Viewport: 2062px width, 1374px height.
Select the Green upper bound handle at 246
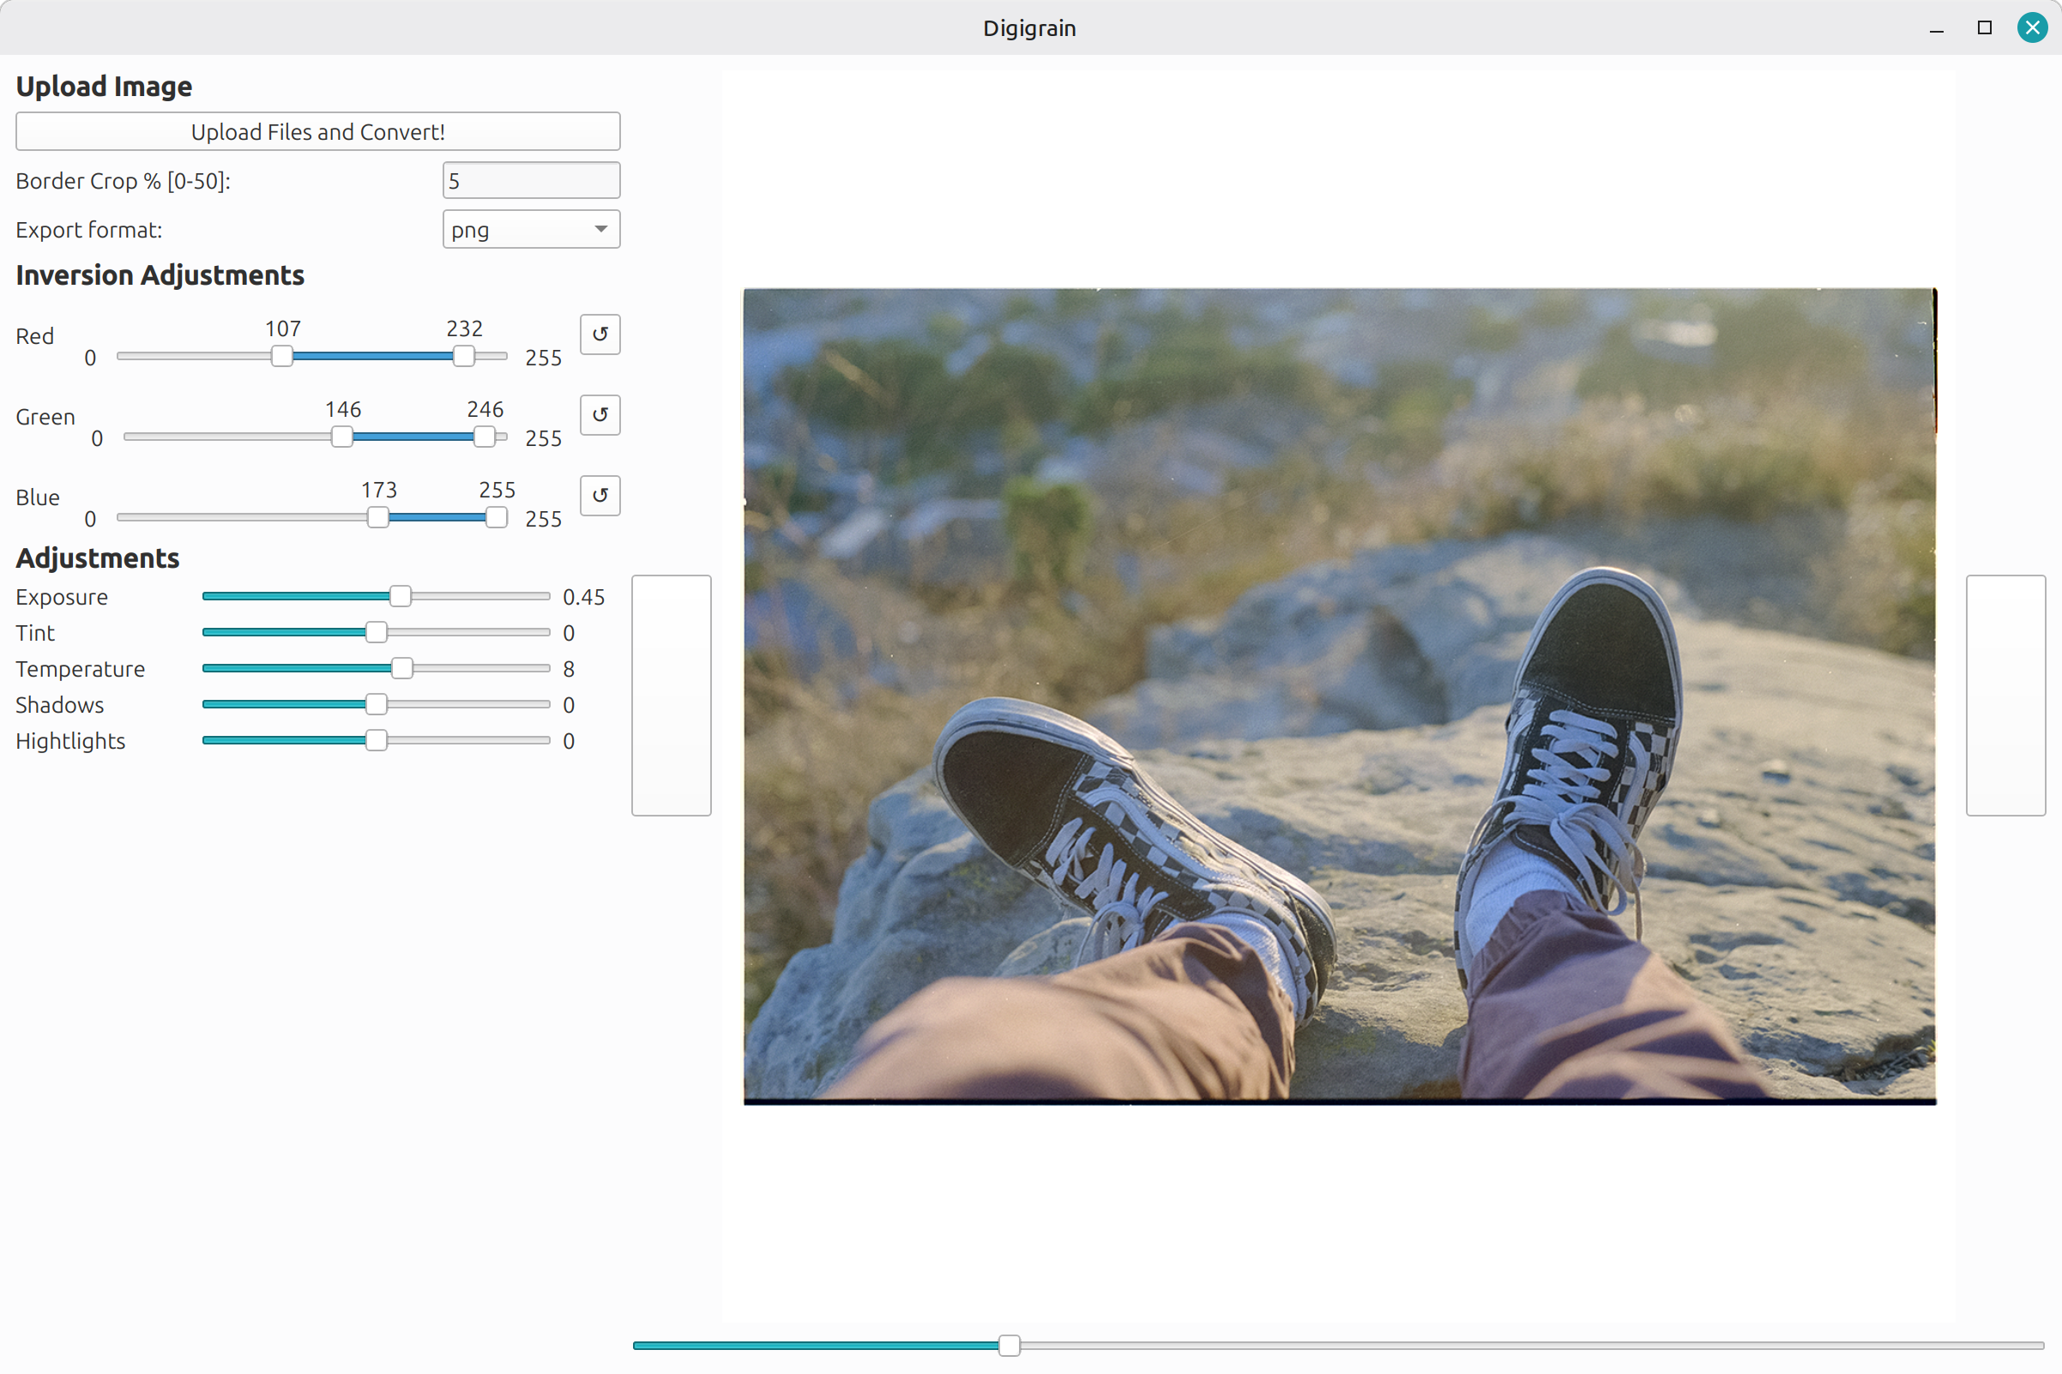(485, 437)
